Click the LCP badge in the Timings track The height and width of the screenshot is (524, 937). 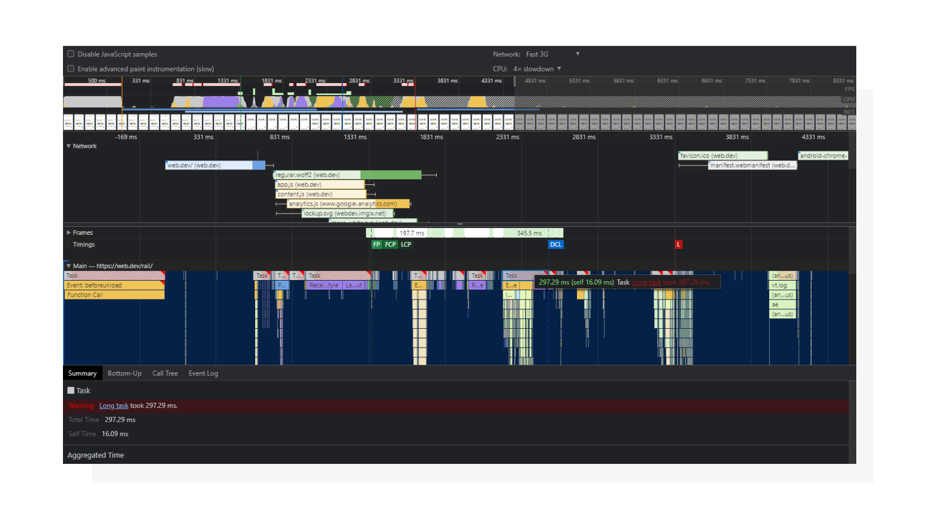point(406,245)
